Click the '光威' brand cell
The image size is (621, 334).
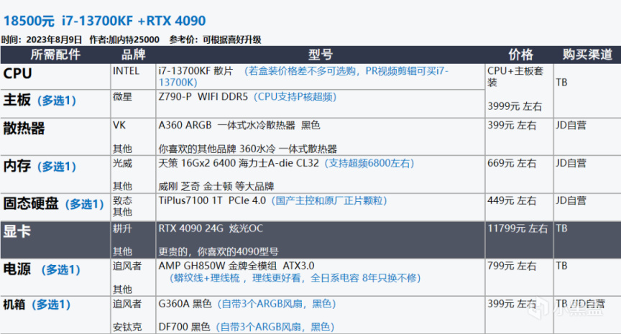tap(122, 163)
